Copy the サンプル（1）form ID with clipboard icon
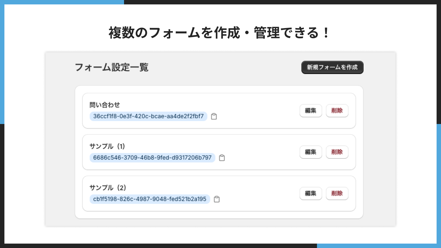The height and width of the screenshot is (248, 441). coord(222,158)
